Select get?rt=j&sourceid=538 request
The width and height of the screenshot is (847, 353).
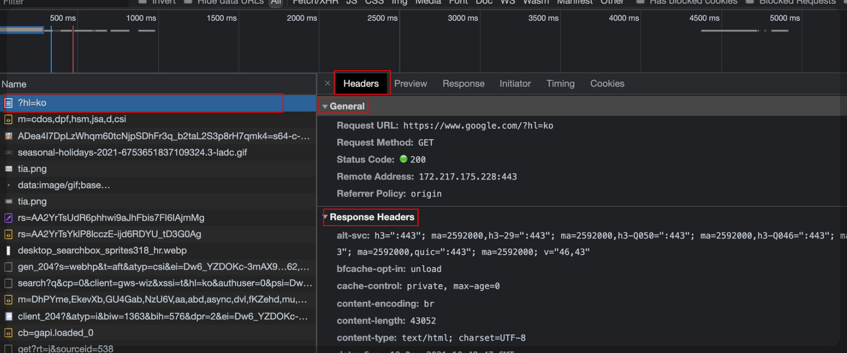pos(158,347)
